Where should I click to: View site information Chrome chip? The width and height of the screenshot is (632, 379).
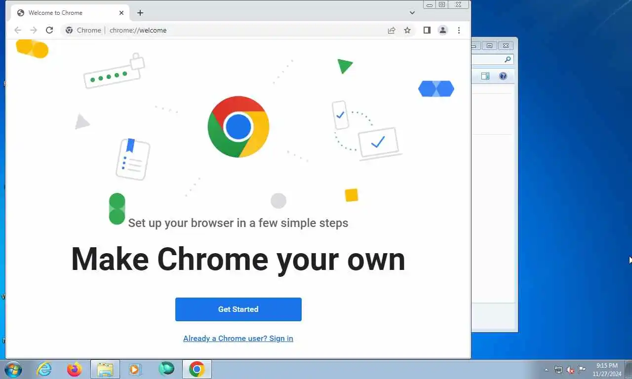[x=83, y=30]
